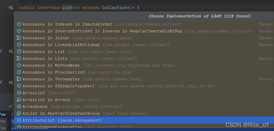The image size is (274, 131).
Task: Select Anonymous in Lists entry
Action: (x=144, y=59)
